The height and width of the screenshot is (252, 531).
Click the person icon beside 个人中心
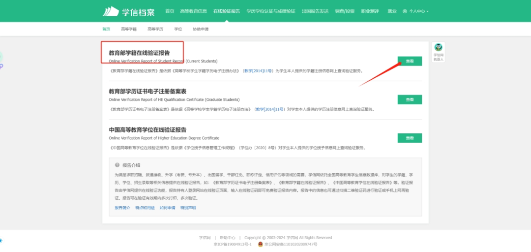[405, 11]
